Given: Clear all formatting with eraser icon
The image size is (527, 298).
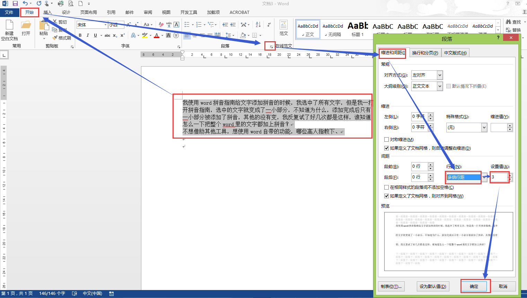Looking at the screenshot, I should (x=161, y=25).
